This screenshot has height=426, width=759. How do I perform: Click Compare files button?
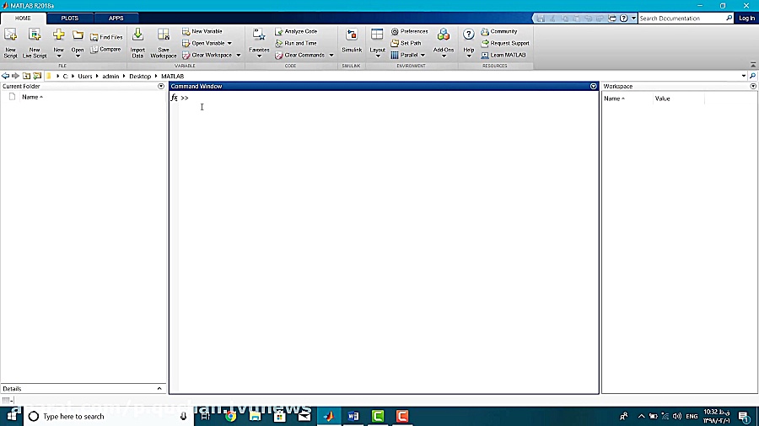point(105,50)
